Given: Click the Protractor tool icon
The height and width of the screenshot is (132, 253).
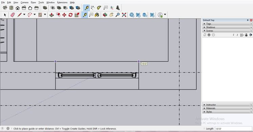Looking at the screenshot, I should click(99, 8).
